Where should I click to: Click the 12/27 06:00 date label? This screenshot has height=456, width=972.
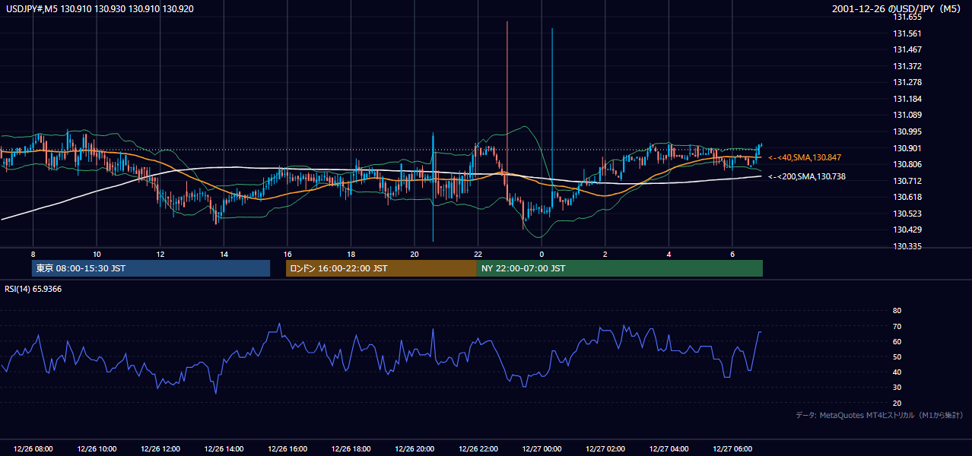click(732, 449)
